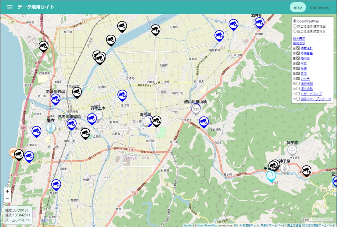Click the thermometer marker at 羽咋
The width and height of the screenshot is (337, 227).
point(51,127)
